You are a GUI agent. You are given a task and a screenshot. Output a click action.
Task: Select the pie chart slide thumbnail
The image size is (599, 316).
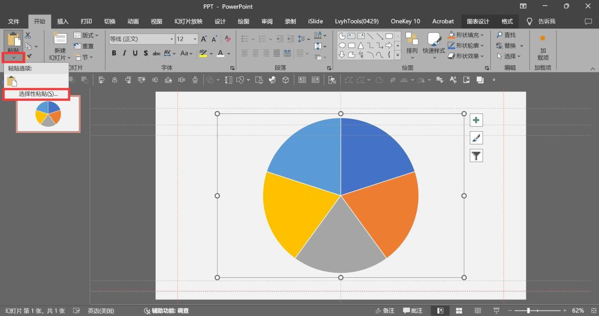48,114
